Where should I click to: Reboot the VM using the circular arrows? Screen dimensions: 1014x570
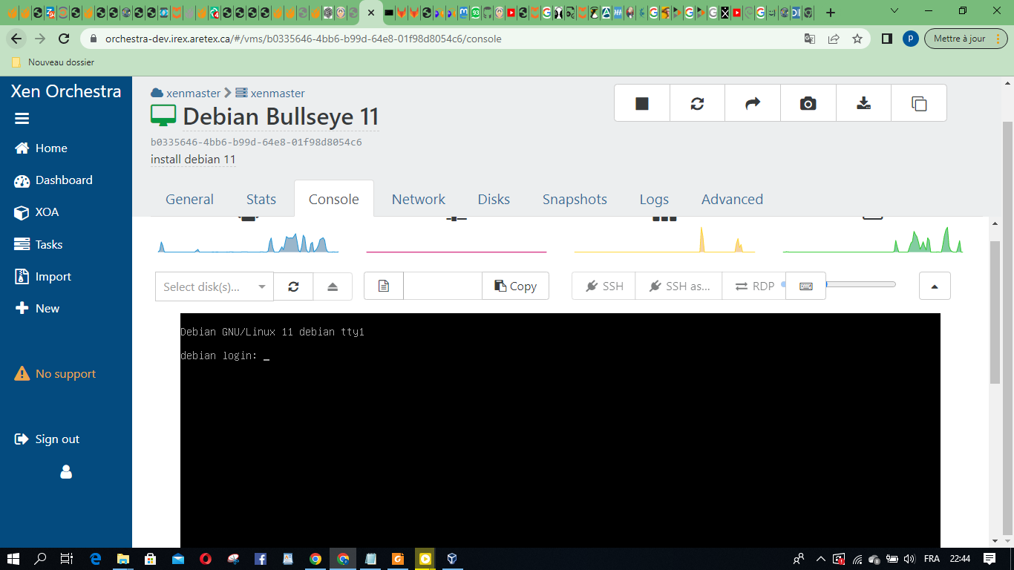[x=697, y=103]
